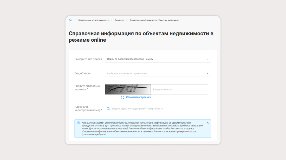The image size is (286, 160).
Task: Click the captcha image with distorted symbols
Action: coord(128,89)
